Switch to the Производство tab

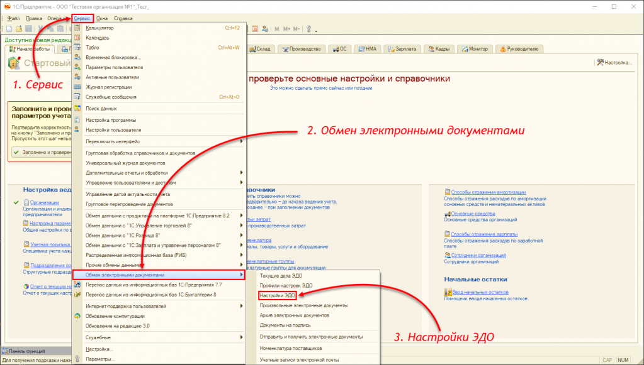click(x=302, y=49)
